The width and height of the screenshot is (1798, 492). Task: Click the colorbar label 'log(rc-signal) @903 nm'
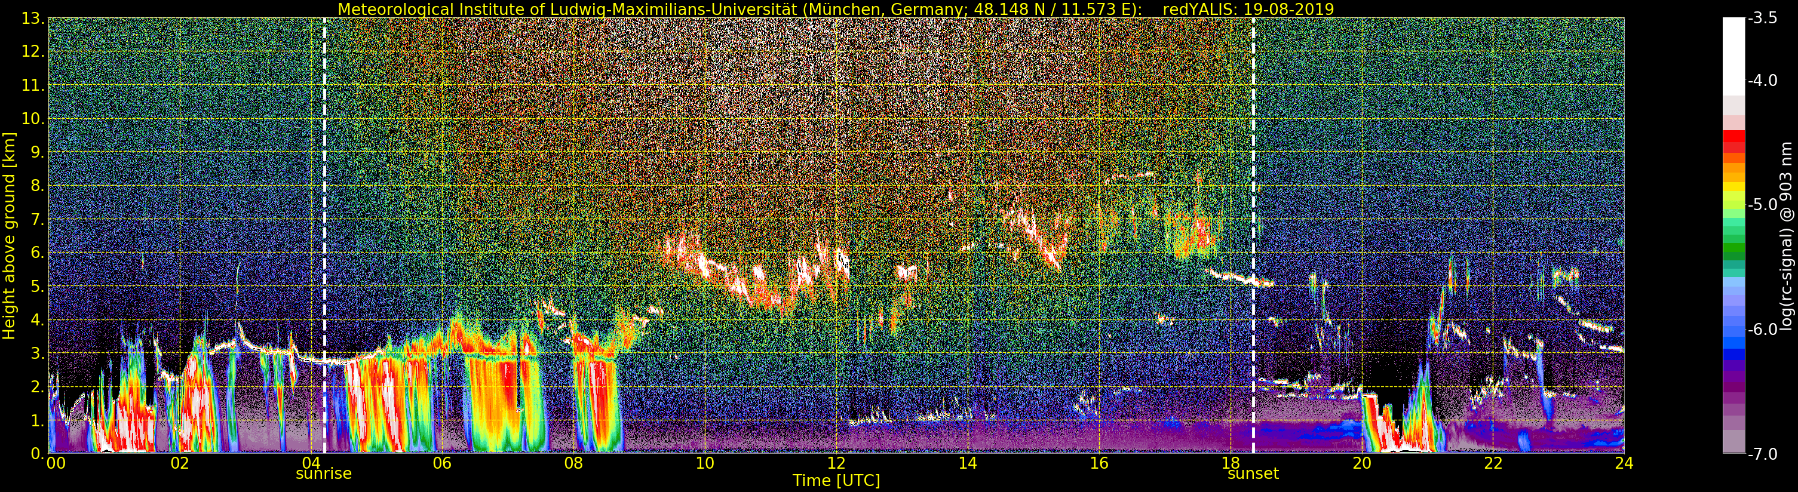[1787, 236]
